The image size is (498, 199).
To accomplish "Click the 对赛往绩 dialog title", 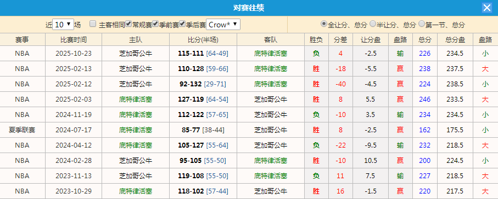I will pos(249,8).
